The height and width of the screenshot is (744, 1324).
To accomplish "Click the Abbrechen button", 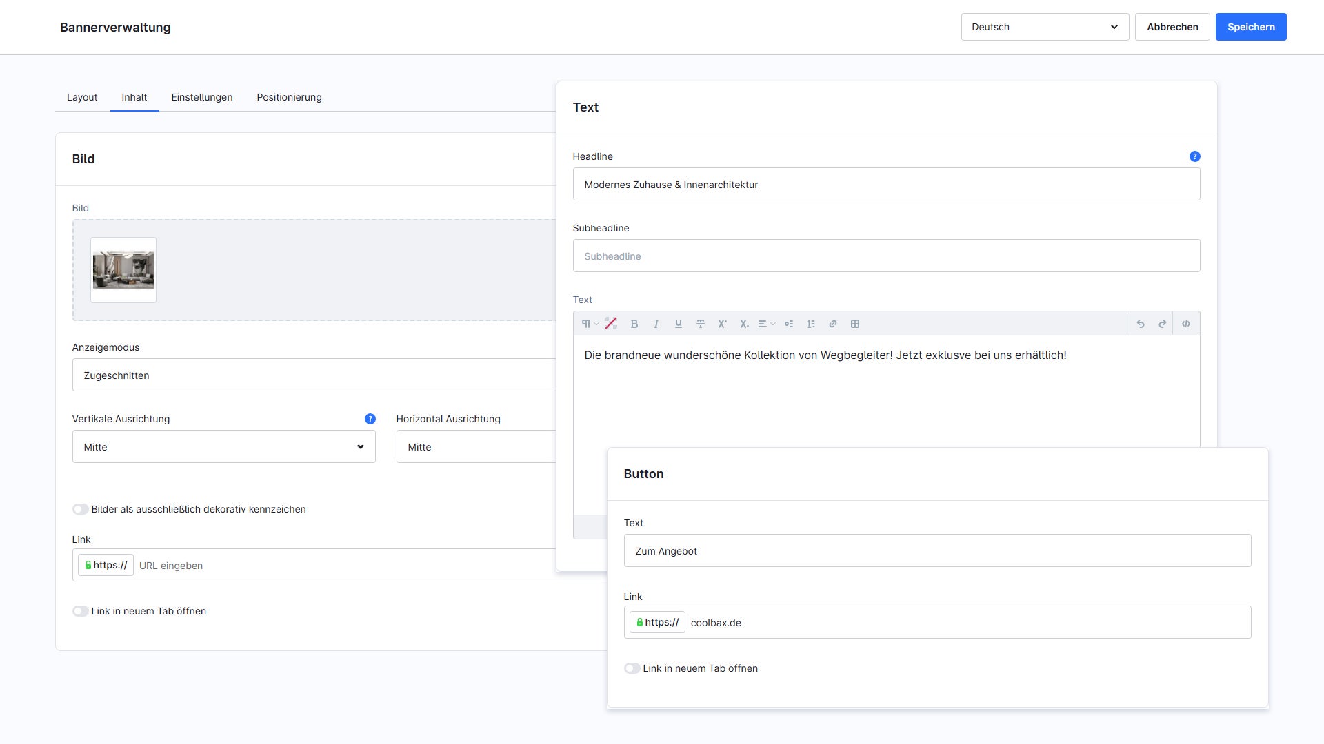I will [x=1172, y=27].
